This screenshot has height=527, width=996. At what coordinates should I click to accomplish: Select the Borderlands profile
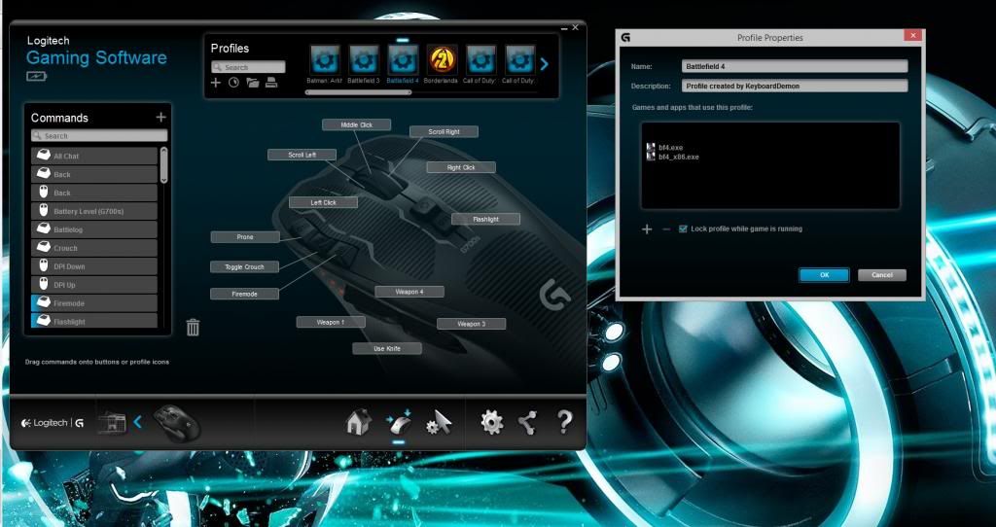pos(443,61)
